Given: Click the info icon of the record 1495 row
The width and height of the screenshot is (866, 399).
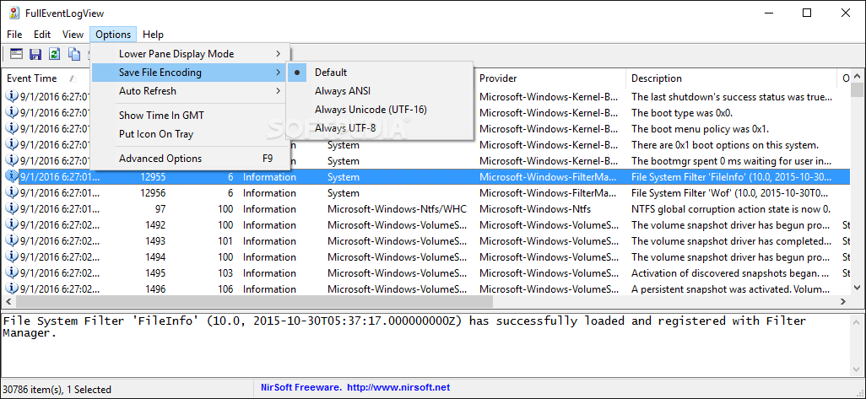Looking at the screenshot, I should click(x=12, y=272).
